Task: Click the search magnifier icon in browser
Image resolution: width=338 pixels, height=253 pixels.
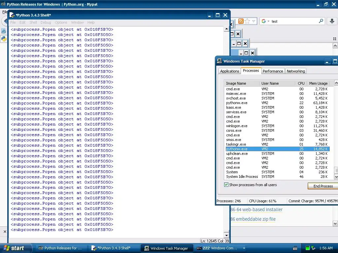Action: click(321, 21)
